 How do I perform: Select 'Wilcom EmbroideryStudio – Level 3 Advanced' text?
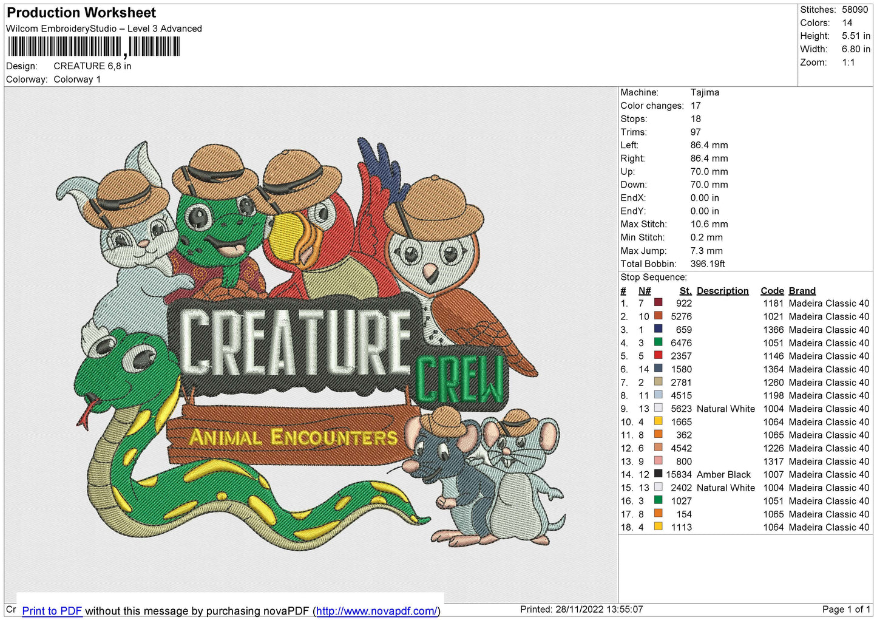point(104,29)
